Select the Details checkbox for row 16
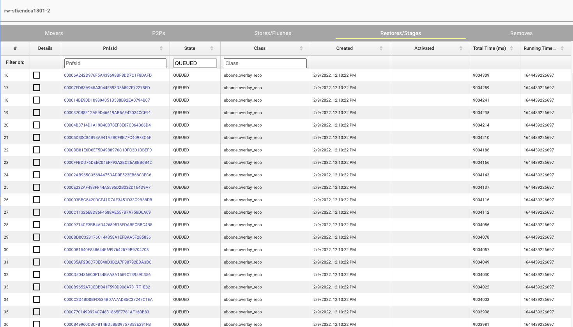573x327 pixels. tap(37, 75)
